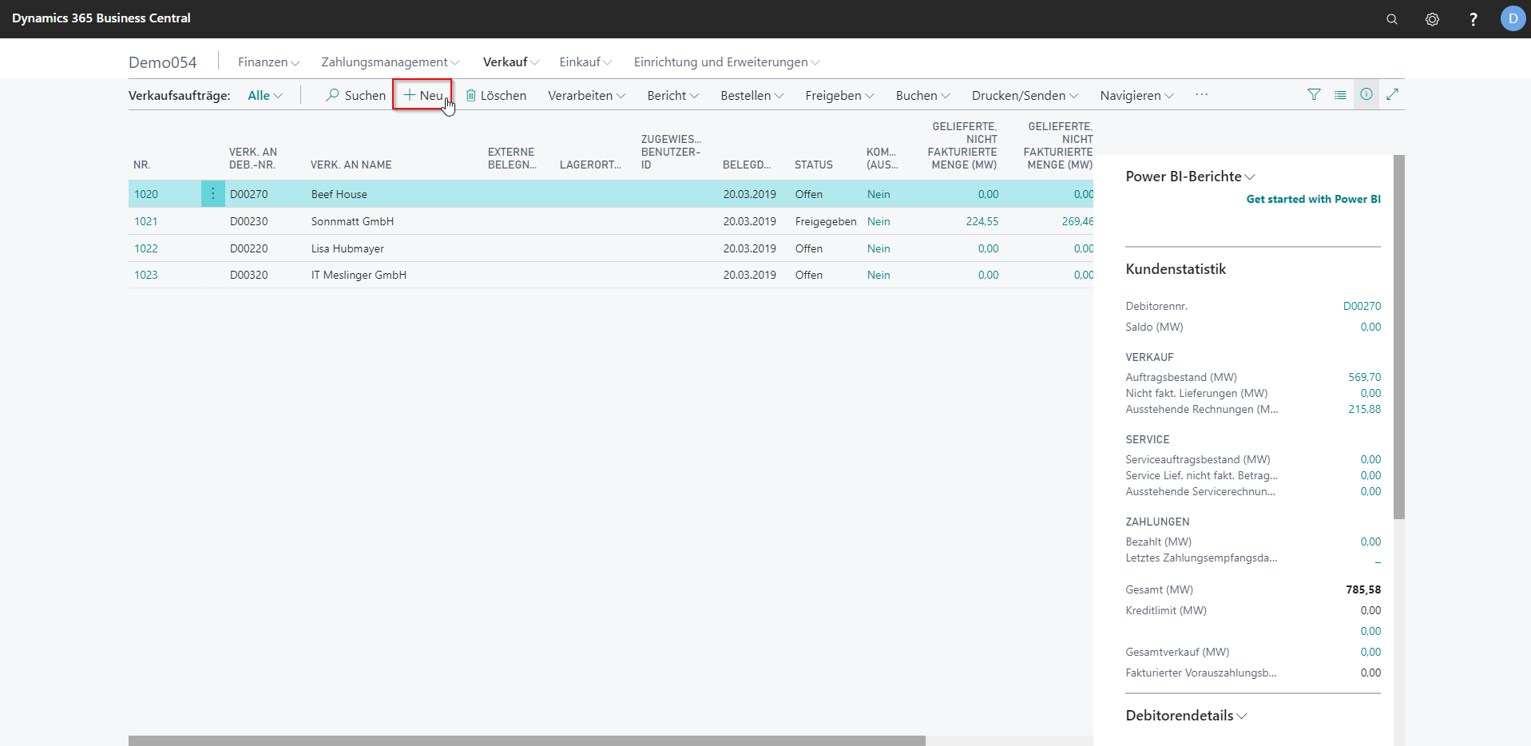1531x746 pixels.
Task: Change the Alle view filter
Action: (x=265, y=95)
